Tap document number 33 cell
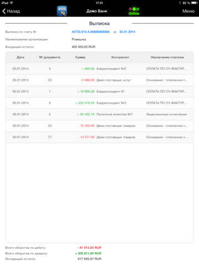Viewport: 199px width, 266px height. (x=50, y=126)
